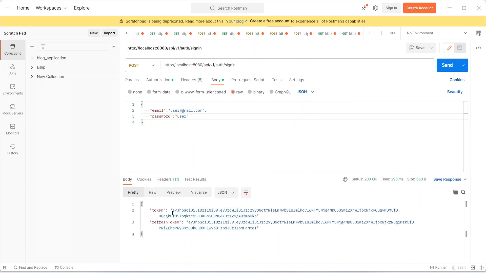Expand the New Collection folder
Image resolution: width=486 pixels, height=273 pixels.
click(32, 77)
